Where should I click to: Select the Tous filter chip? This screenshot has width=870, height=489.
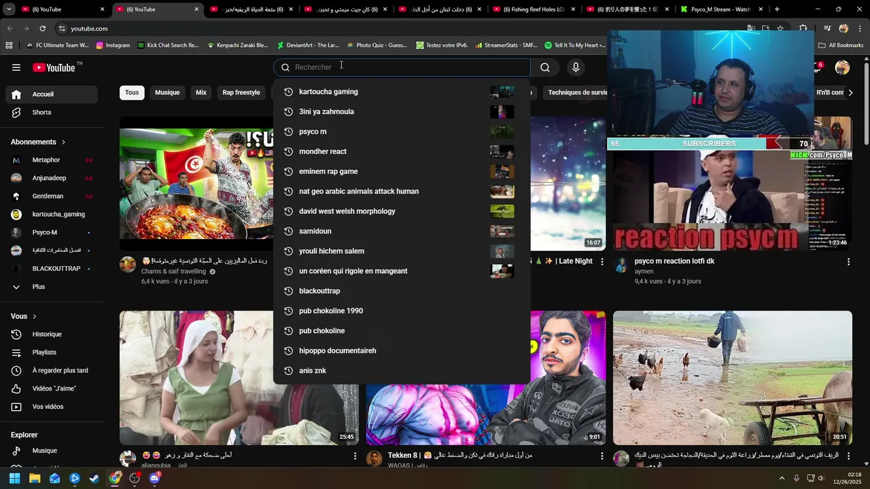point(132,92)
